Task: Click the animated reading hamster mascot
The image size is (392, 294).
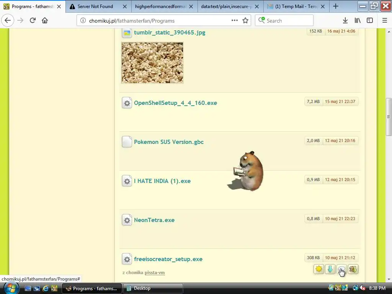Action: [245, 171]
